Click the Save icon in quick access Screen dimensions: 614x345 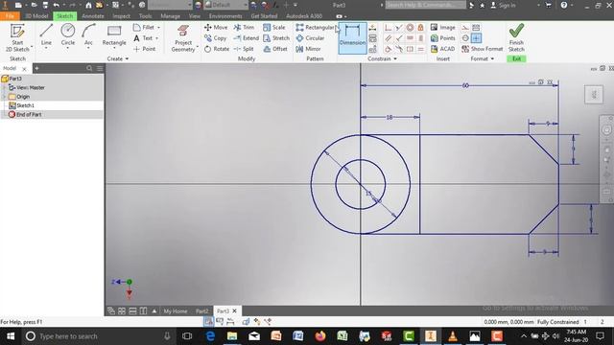45,5
